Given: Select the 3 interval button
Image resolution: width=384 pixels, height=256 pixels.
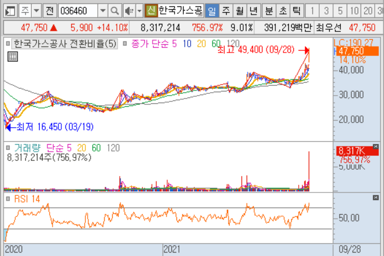Looking at the screenshot, I should point(326,11).
